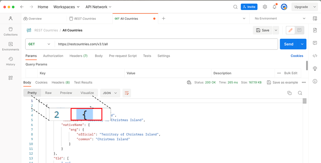Open the Cookies link
This screenshot has height=163, width=321.
[x=297, y=56]
